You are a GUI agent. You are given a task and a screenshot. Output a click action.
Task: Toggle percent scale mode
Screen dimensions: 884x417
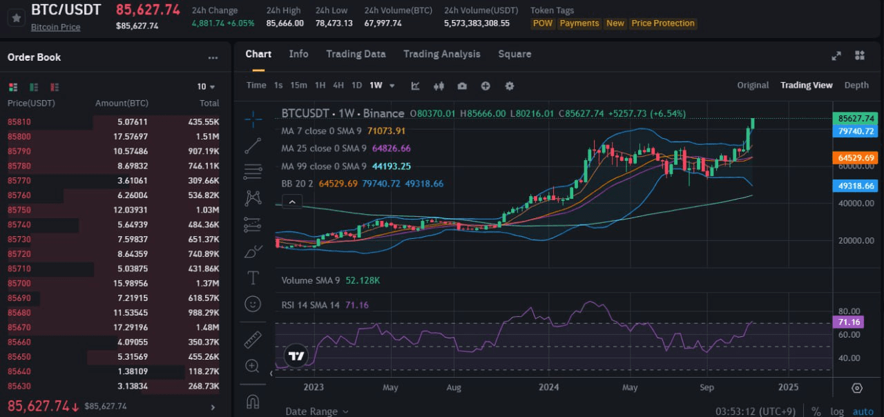(816, 411)
